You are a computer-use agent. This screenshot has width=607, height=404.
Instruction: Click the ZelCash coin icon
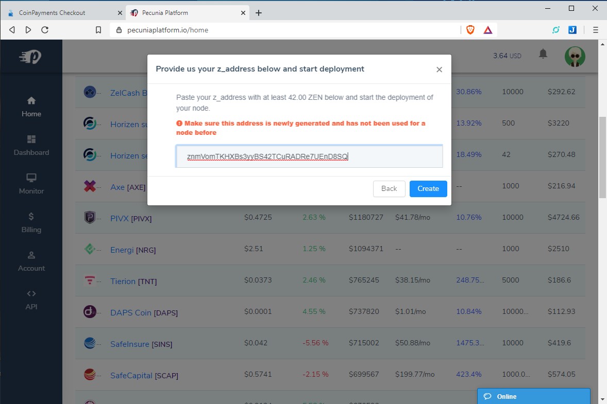click(x=90, y=92)
